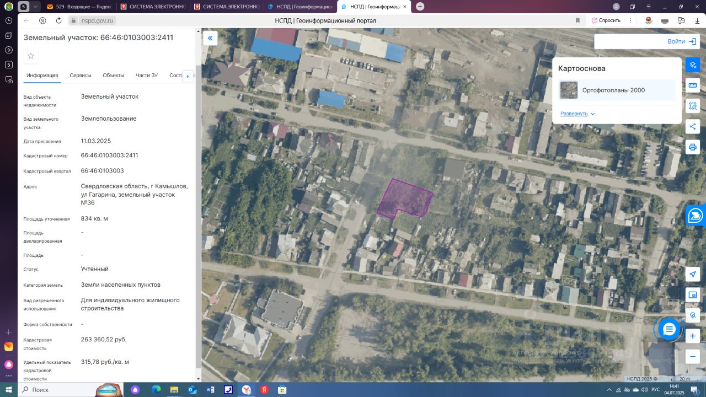706x397 pixels.
Task: Zoom out the map with minus button
Action: tap(693, 356)
